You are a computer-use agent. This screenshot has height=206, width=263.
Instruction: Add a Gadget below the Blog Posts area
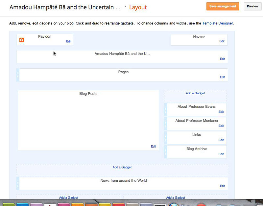(x=122, y=167)
